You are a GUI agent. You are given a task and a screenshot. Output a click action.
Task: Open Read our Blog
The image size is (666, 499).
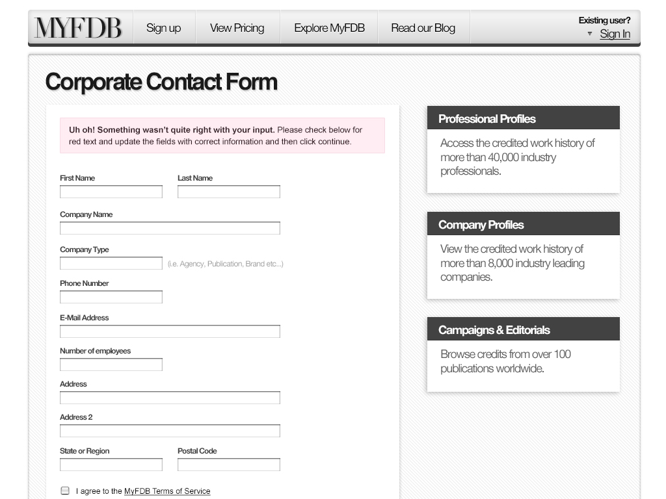[423, 28]
